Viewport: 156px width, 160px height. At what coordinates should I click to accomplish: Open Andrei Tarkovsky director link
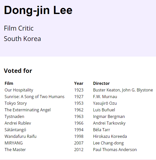click(109, 123)
